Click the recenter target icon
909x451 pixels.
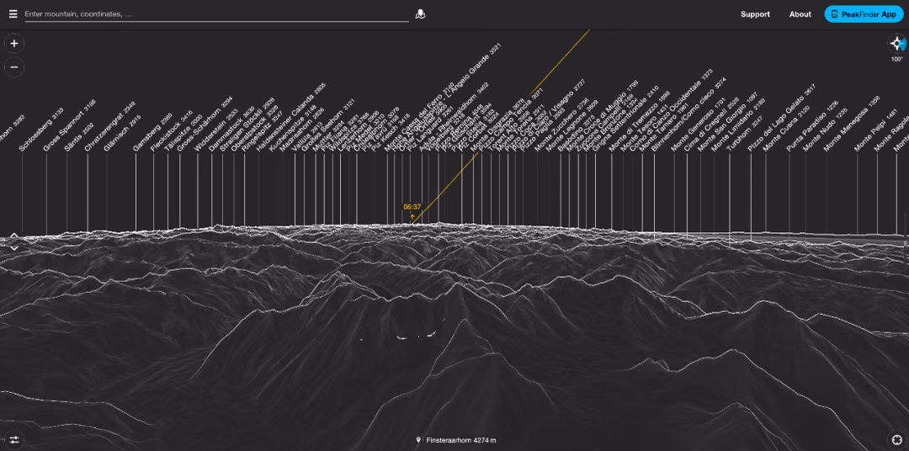[x=897, y=440]
